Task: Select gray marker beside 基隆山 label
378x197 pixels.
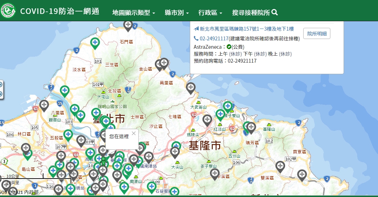Action: click(251, 128)
